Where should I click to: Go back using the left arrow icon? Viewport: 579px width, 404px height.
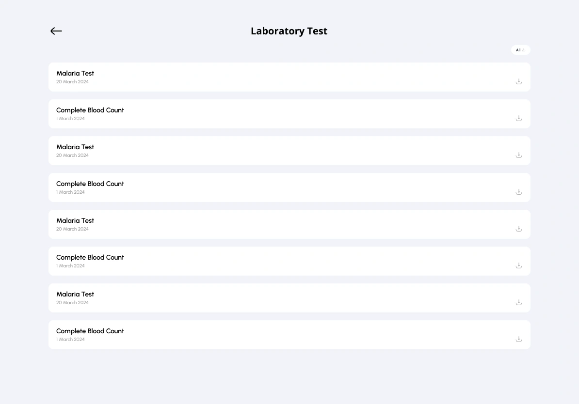56,31
